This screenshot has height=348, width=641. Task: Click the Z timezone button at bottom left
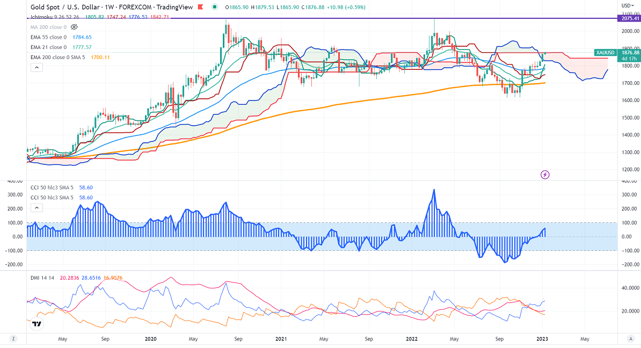[13, 338]
